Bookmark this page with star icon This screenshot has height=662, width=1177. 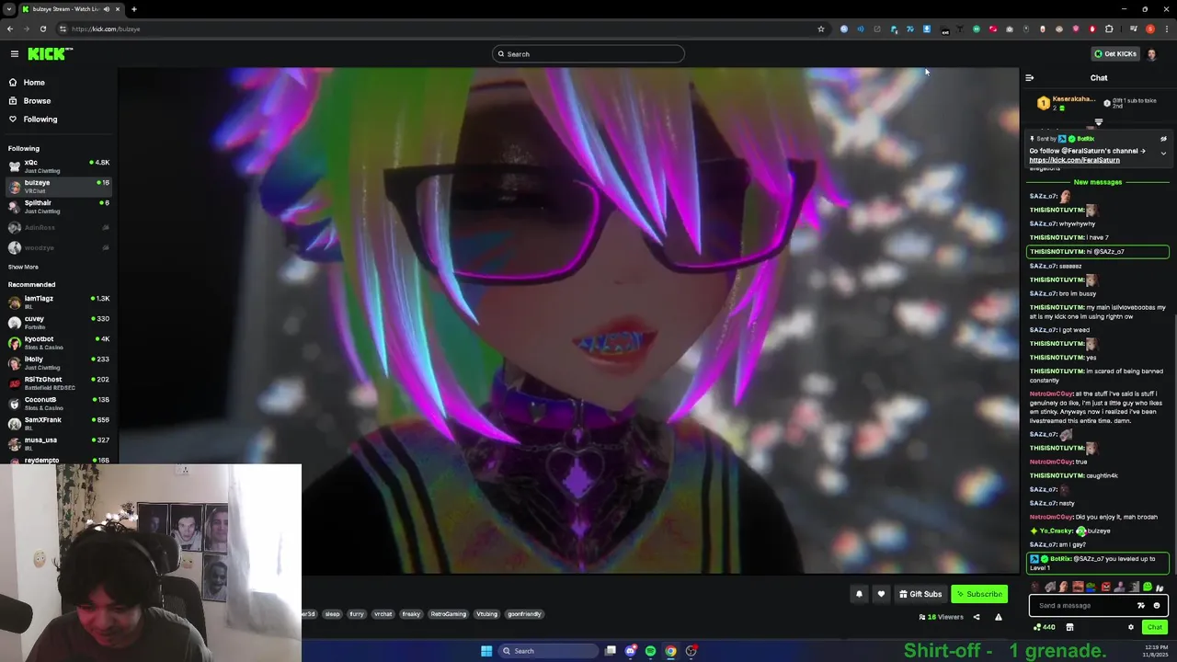tap(821, 29)
